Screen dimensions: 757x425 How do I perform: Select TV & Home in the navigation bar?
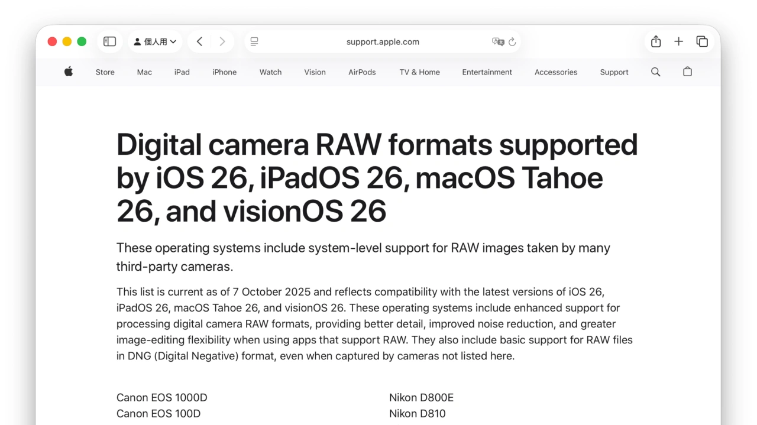click(x=419, y=72)
